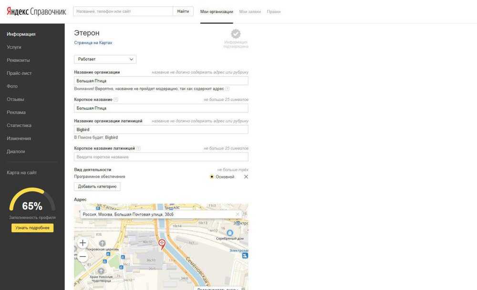Open the Мои организации tab
Screen dimensions: 477x290
[x=217, y=11]
